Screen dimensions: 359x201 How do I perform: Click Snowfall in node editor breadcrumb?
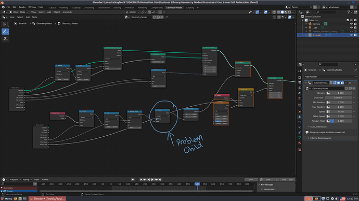click(x=22, y=23)
